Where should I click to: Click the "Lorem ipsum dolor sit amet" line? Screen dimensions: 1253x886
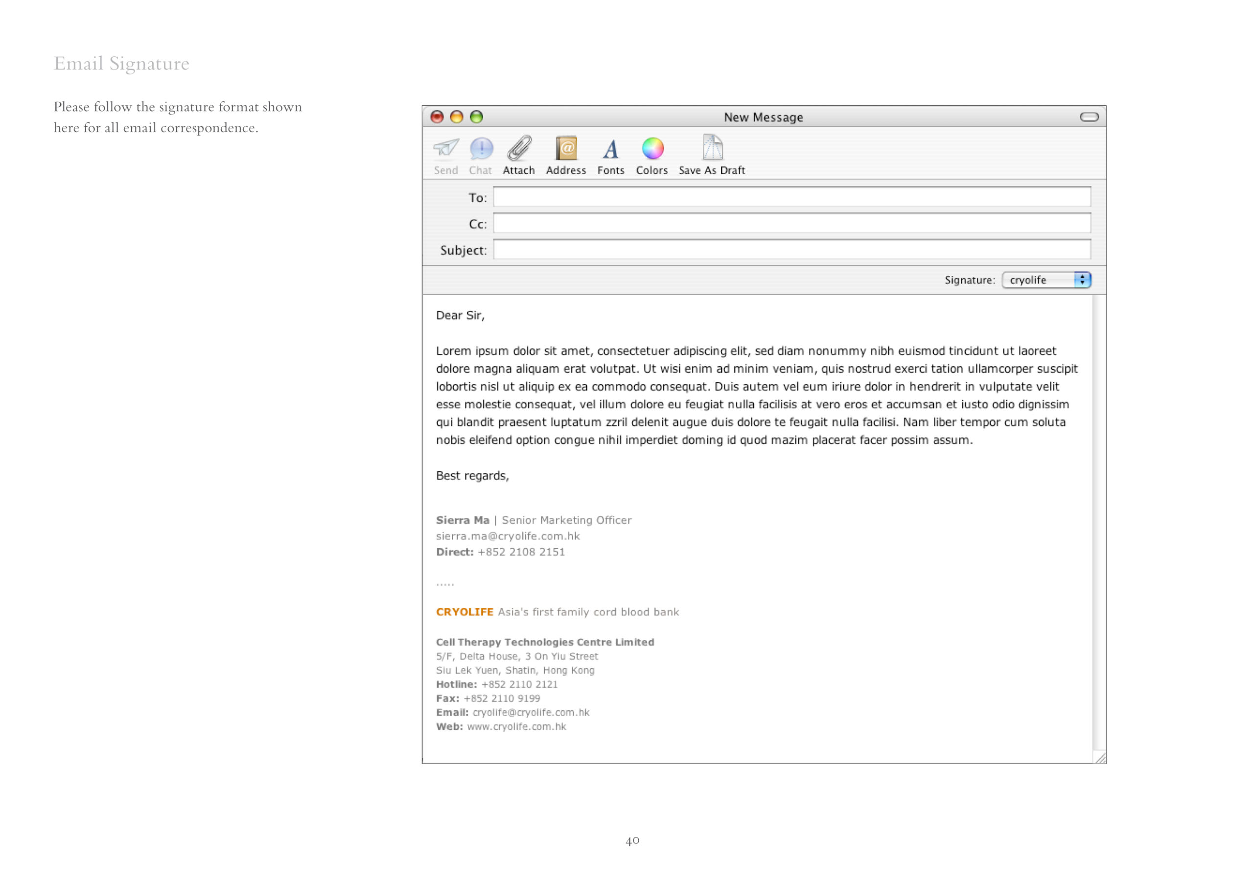(x=746, y=351)
